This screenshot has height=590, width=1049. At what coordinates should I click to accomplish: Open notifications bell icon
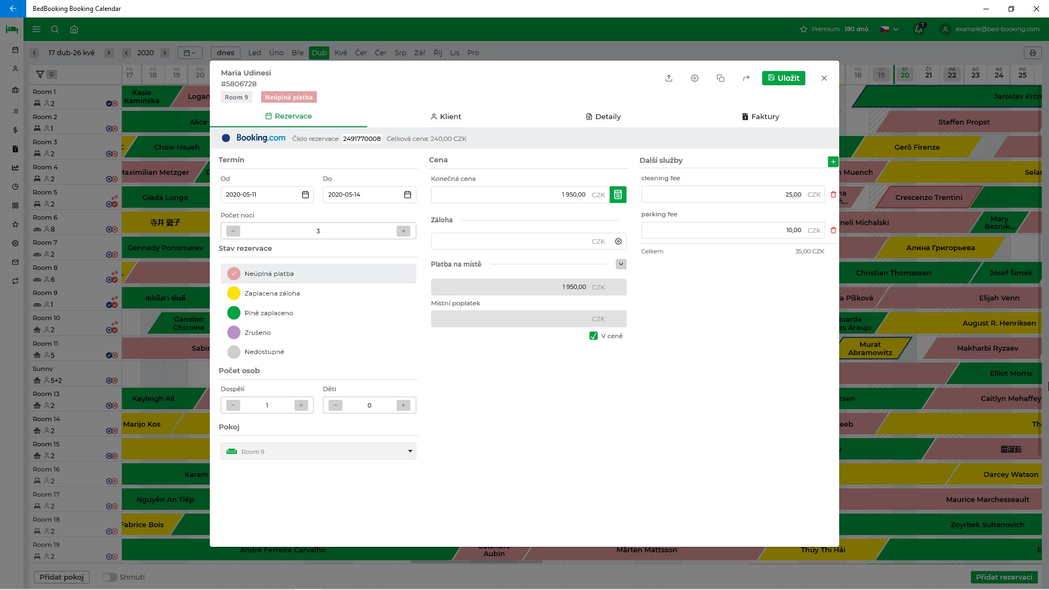919,29
